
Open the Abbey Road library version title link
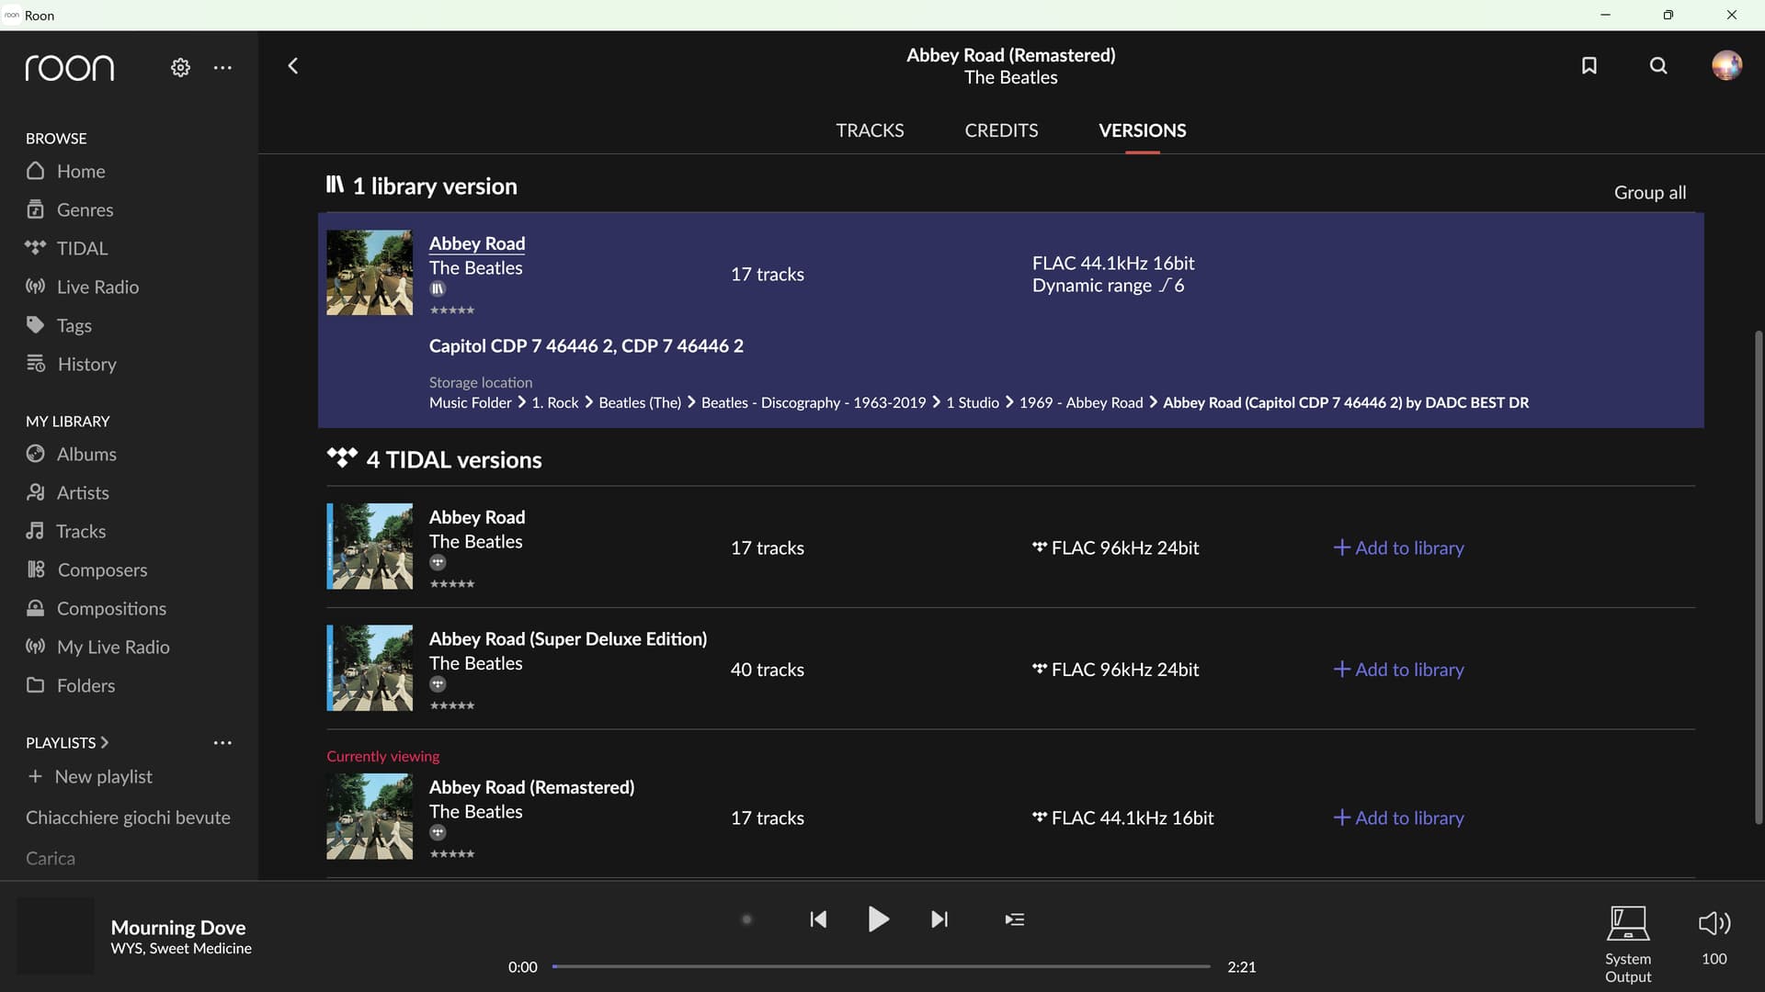pos(477,243)
